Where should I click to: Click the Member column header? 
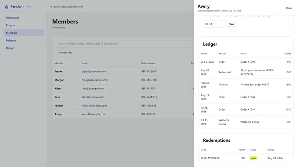coord(59,63)
